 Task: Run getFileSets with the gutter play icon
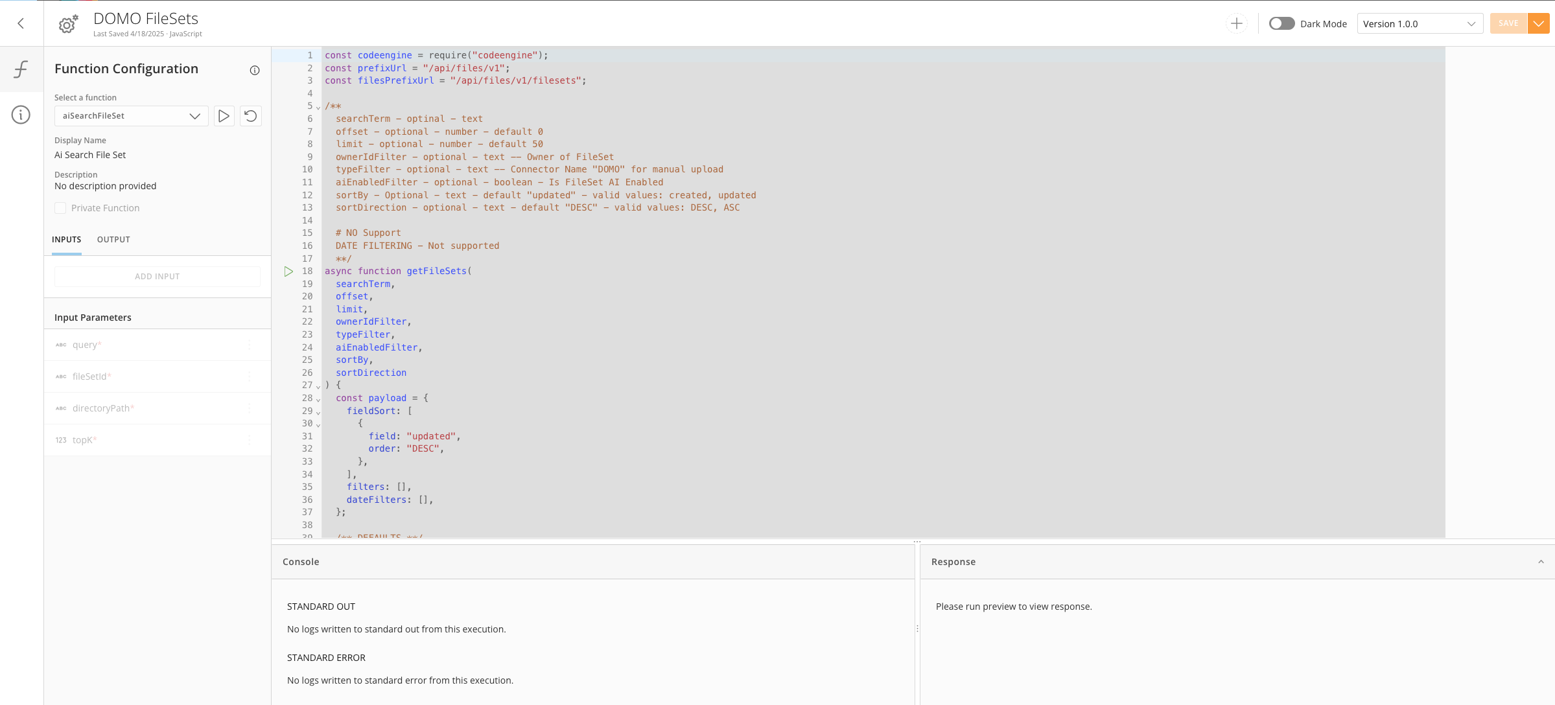pos(288,271)
